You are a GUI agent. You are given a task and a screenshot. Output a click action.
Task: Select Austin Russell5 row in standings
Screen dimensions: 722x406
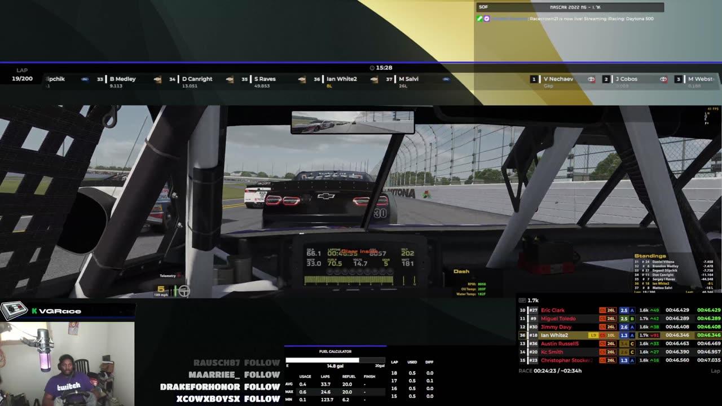pyautogui.click(x=619, y=343)
